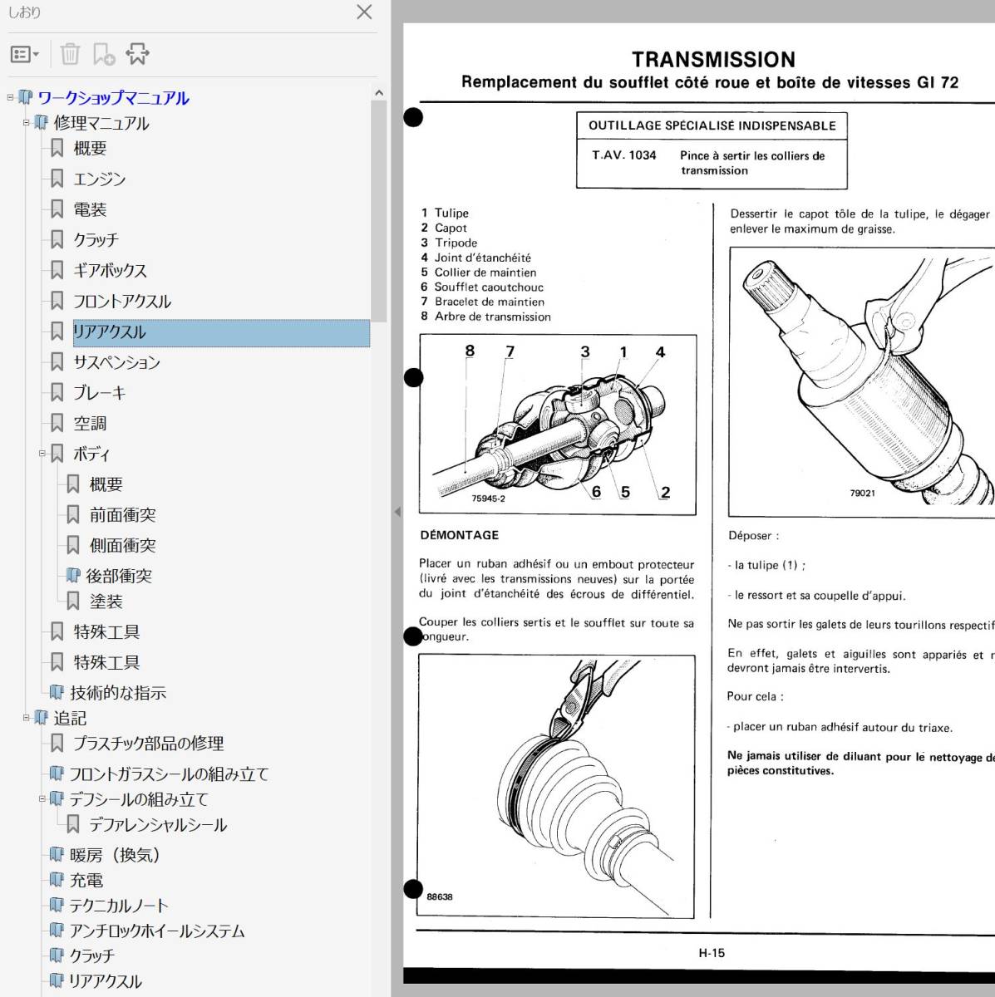Collapse the ワークショップマニュアル root node
The image size is (995, 997).
point(10,97)
